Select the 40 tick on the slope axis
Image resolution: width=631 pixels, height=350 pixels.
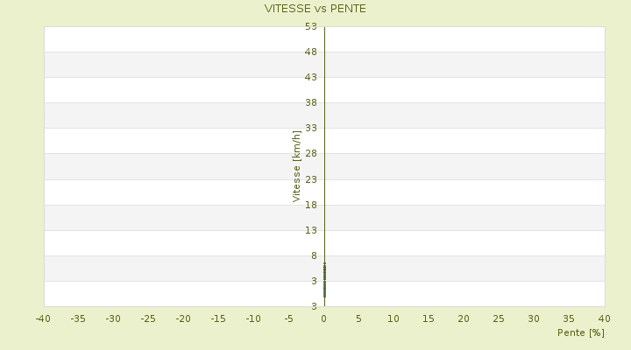tap(604, 318)
